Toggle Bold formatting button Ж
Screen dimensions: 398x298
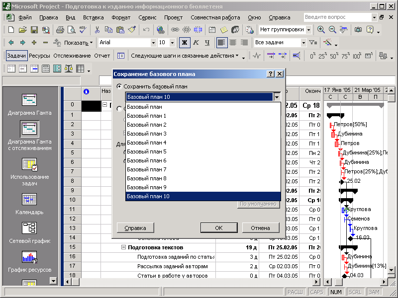(185, 43)
